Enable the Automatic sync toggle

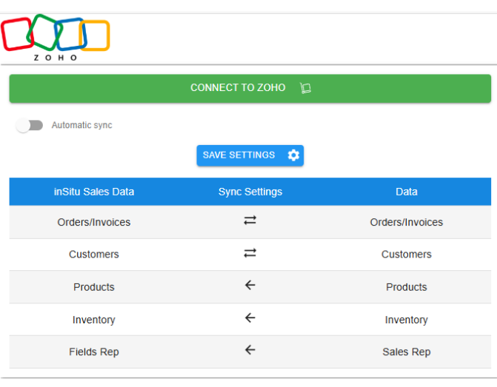29,125
